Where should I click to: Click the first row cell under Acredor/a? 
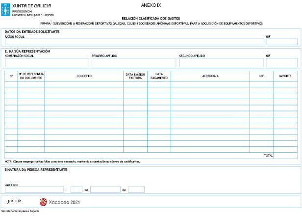coord(210,84)
